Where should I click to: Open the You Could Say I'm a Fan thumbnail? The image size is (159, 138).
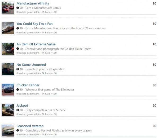(x=8, y=28)
